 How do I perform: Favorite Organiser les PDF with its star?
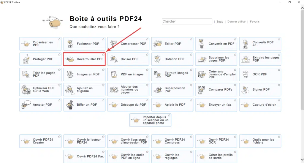(59, 39)
